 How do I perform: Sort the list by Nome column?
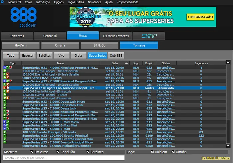(x=61, y=63)
